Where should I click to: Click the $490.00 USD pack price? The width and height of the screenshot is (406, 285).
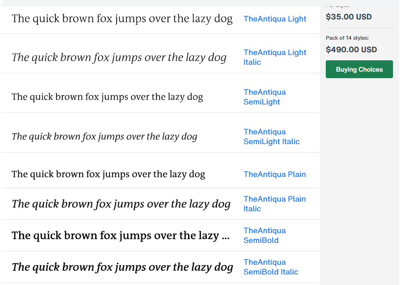coord(350,49)
